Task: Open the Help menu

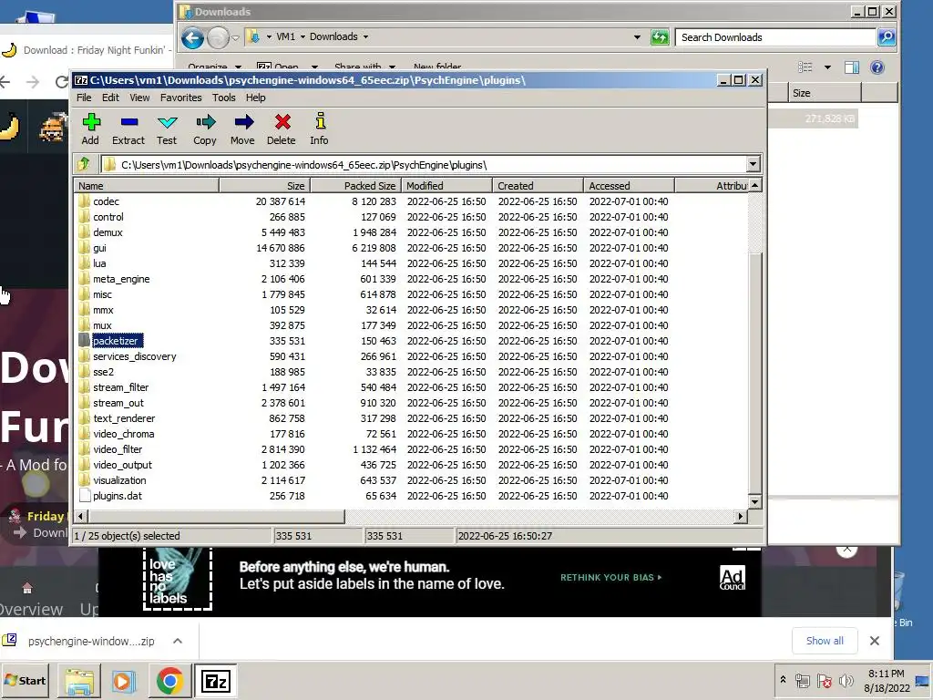Action: coord(256,98)
